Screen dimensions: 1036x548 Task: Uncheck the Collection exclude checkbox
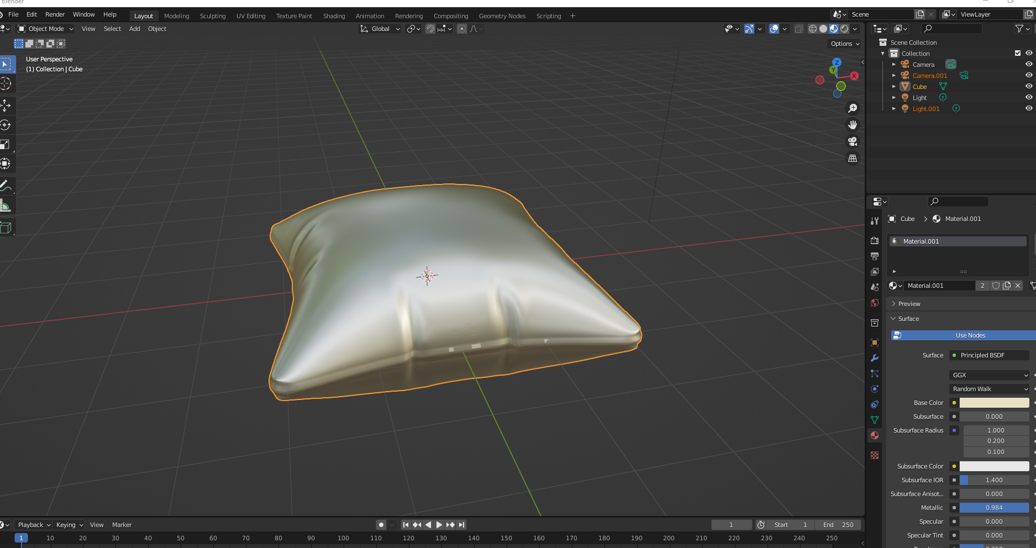pos(1017,54)
